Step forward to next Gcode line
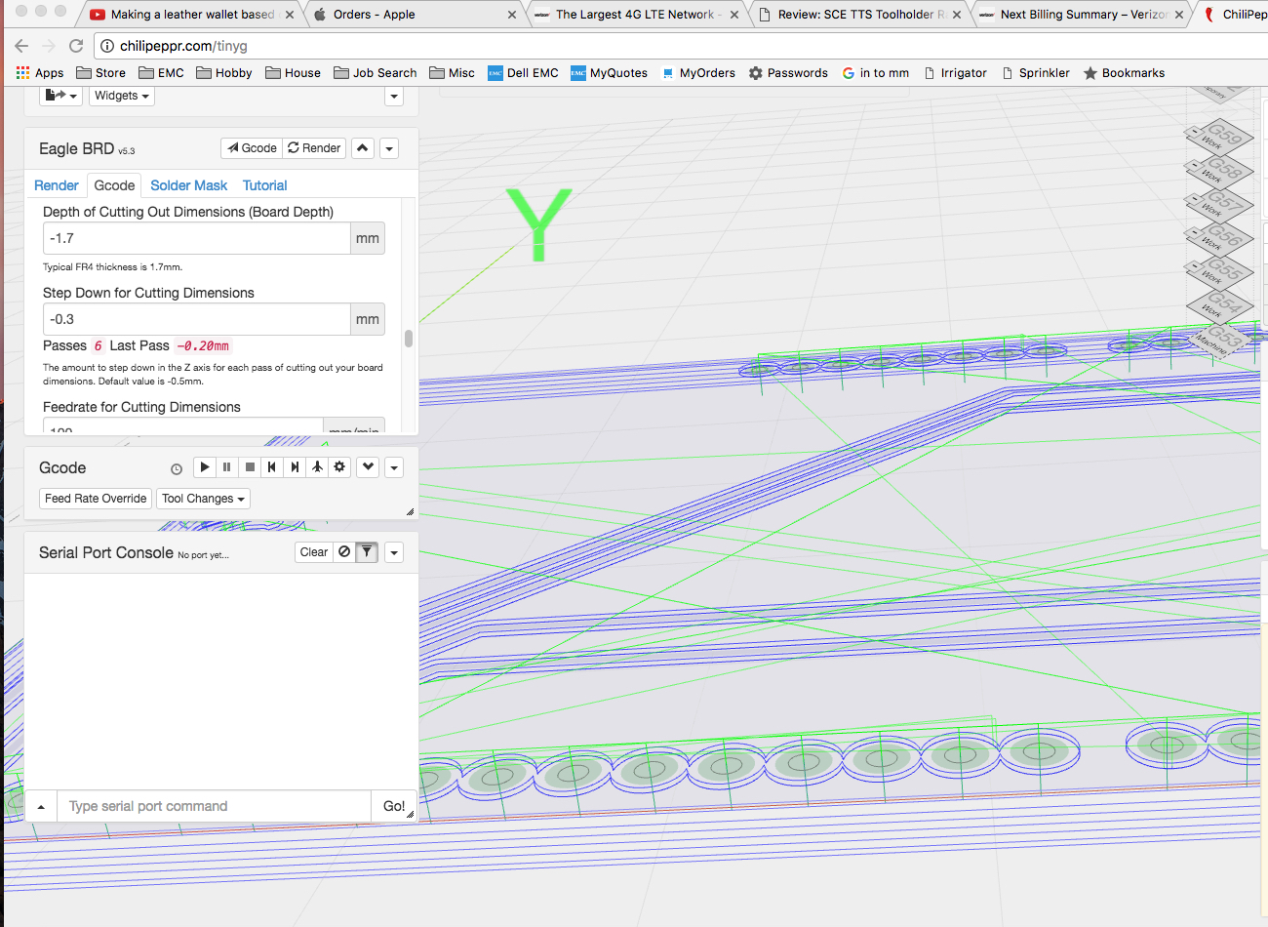The width and height of the screenshot is (1268, 927). tap(295, 467)
